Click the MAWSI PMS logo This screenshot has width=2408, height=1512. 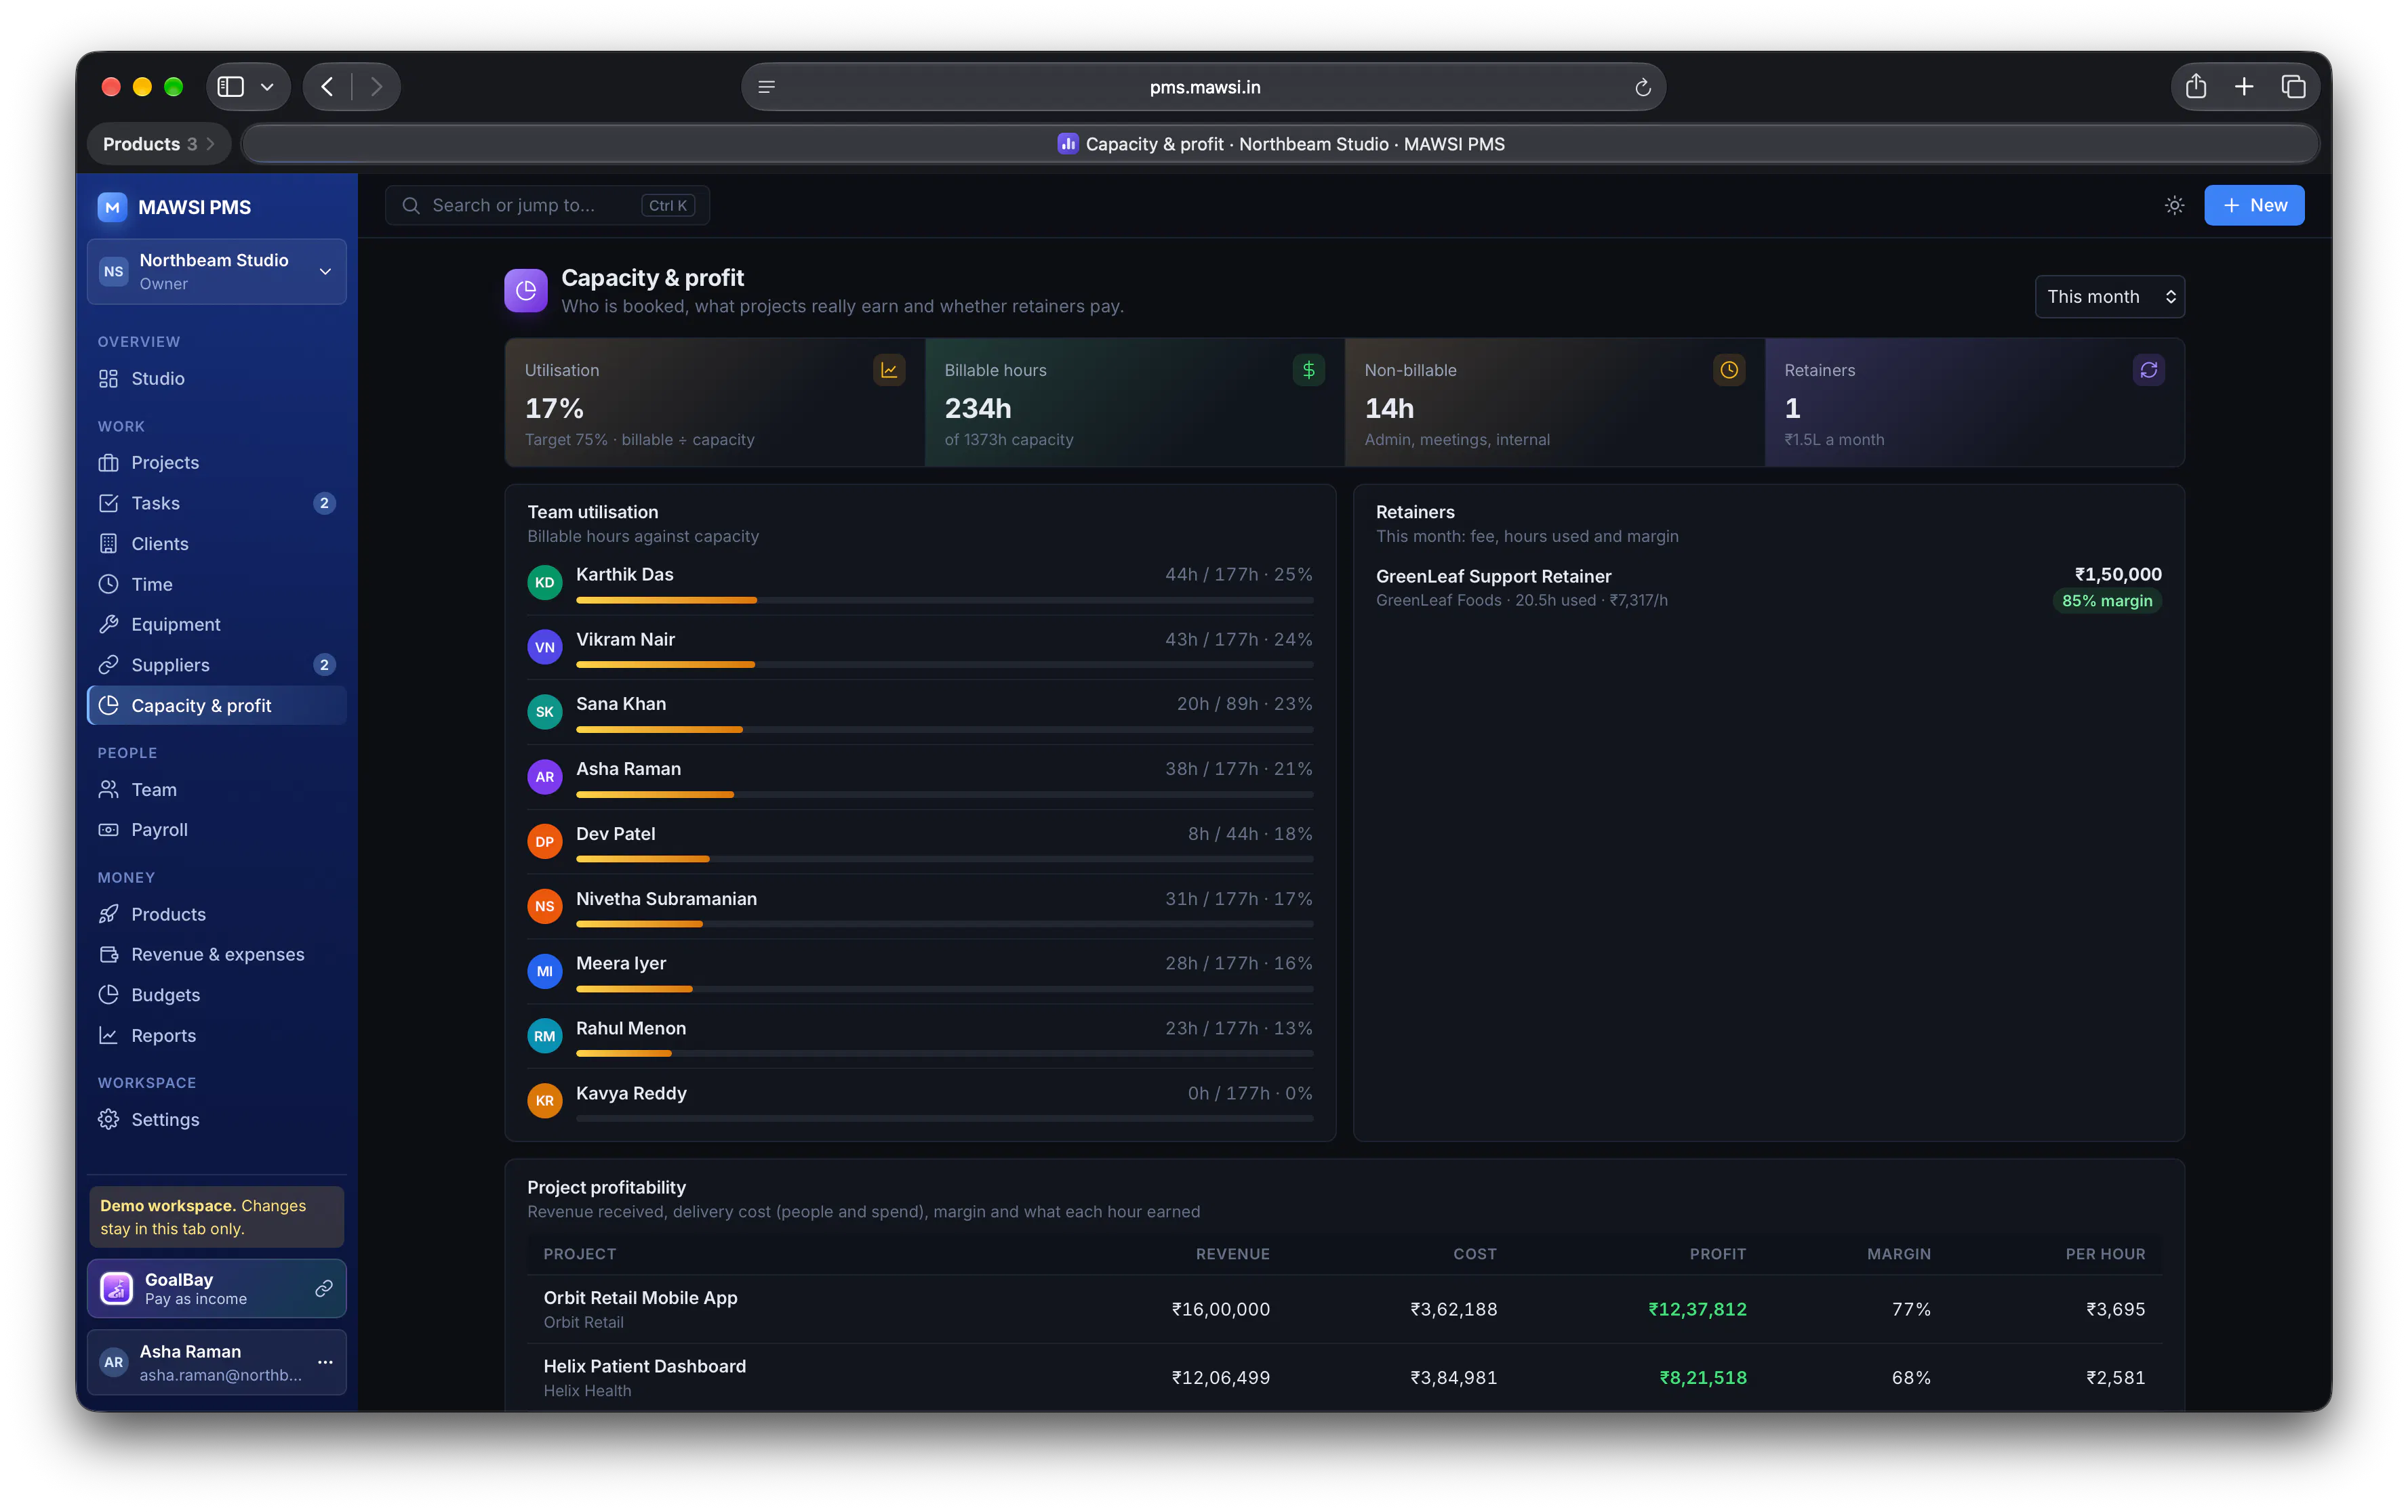pyautogui.click(x=112, y=207)
